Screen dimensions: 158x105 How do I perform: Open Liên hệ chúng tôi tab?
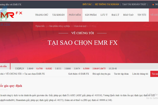point(140,74)
